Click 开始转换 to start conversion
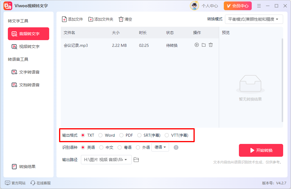The image size is (291, 189). [261, 150]
